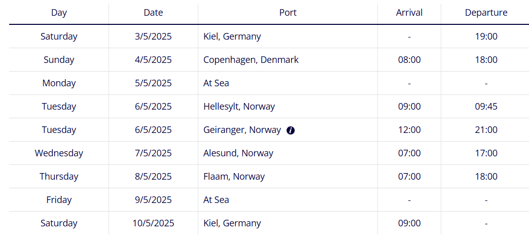Select the Friday 9/5/2025 date cell
Viewport: 529px width, 237px height.
pos(153,200)
